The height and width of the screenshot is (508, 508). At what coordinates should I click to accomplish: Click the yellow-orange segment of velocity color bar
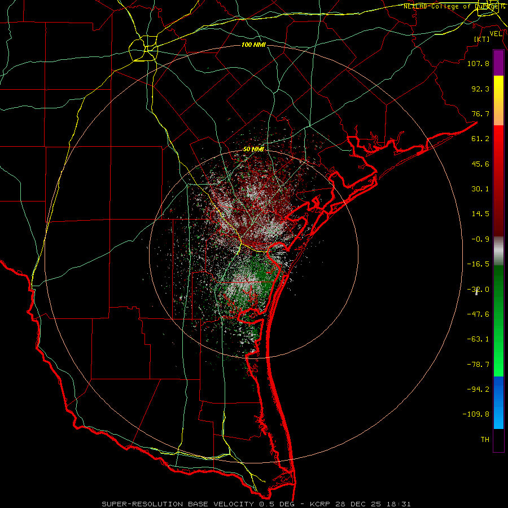click(x=498, y=100)
